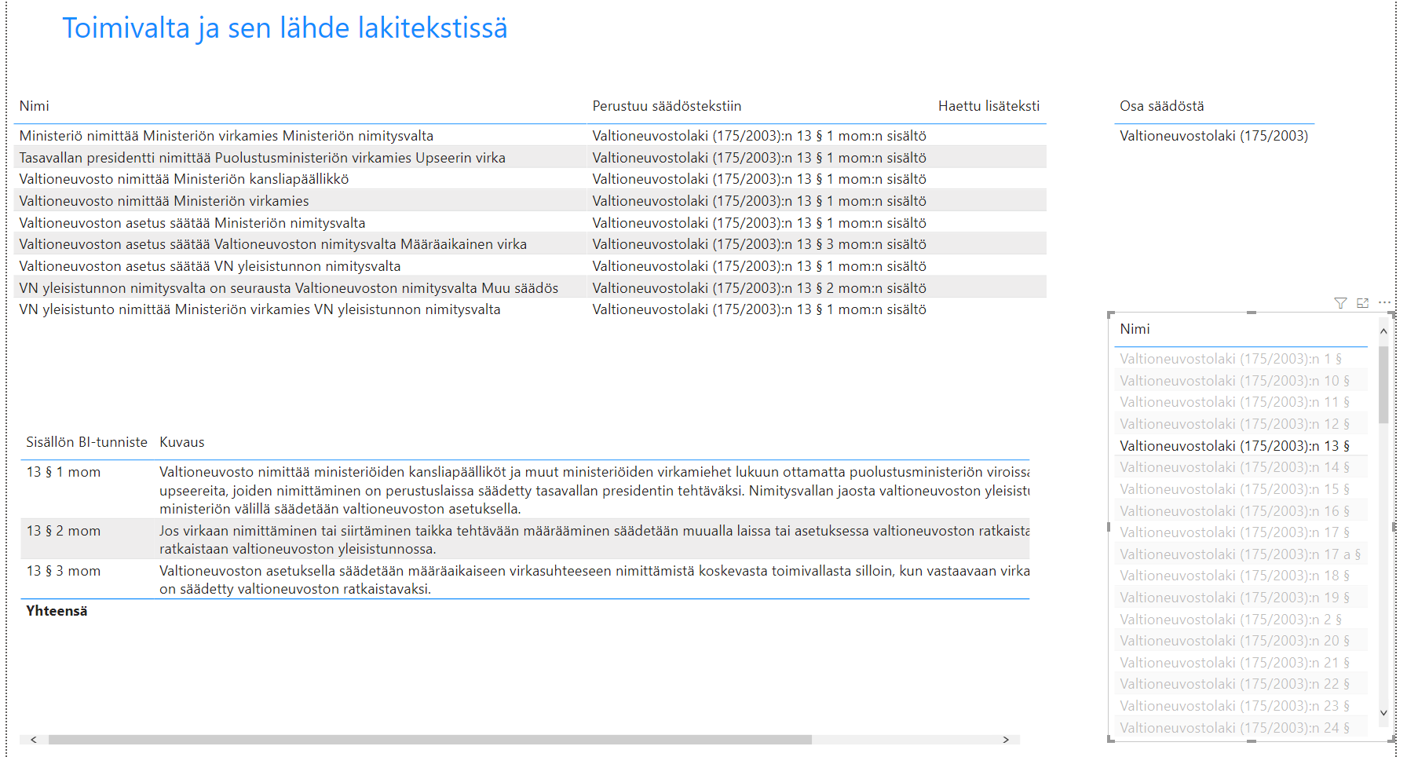Click the scroll up arrow in the Nimi list
Viewport: 1407px width, 757px height.
[x=1383, y=331]
